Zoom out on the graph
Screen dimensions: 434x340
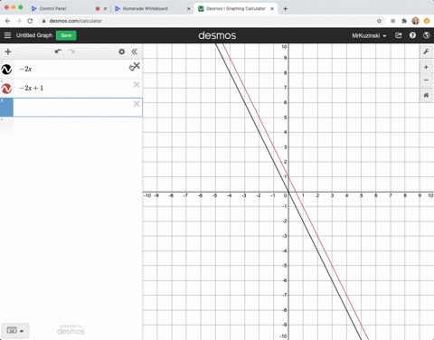click(426, 80)
